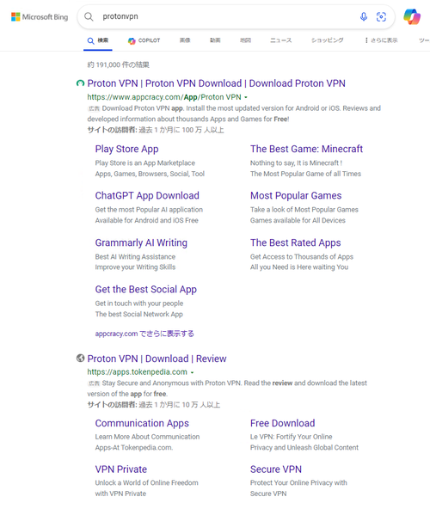Open Get the Best Social App sitelink
The height and width of the screenshot is (509, 430).
146,289
